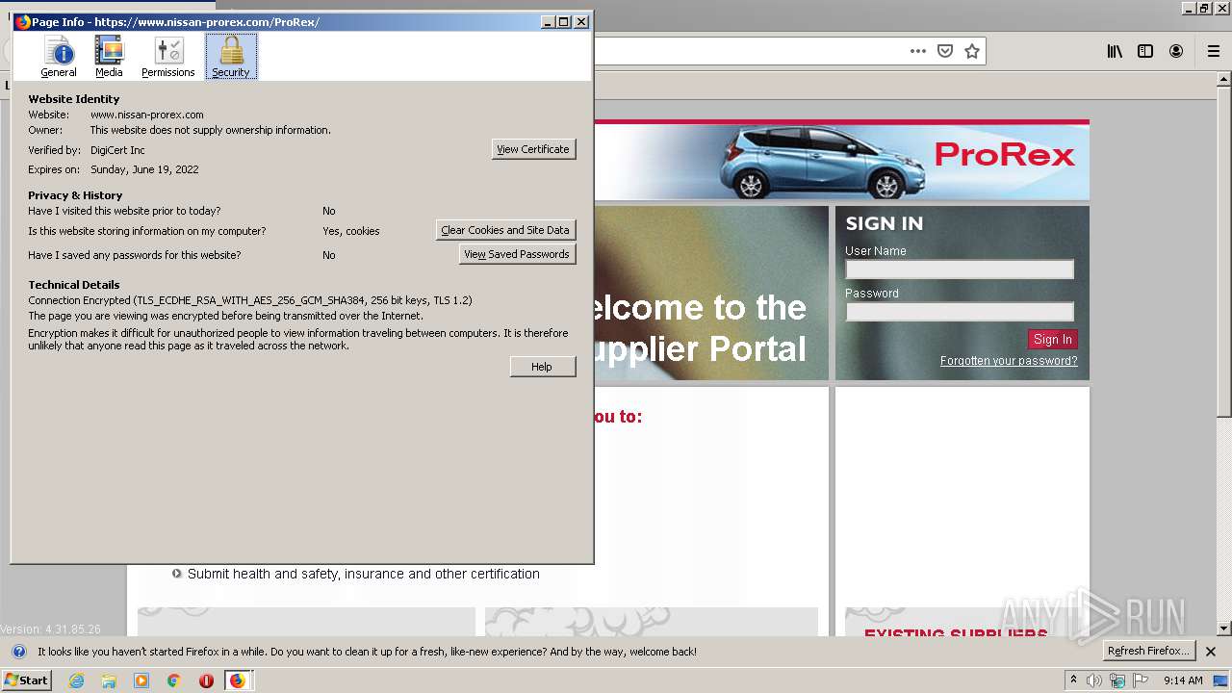Click the page's vertical scrollbar down arrow
The height and width of the screenshot is (693, 1232).
pos(1223,629)
